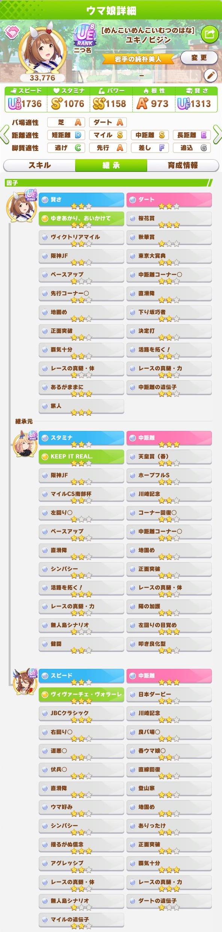Click the pencil edit icon
The height and width of the screenshot is (932, 222).
tap(211, 75)
